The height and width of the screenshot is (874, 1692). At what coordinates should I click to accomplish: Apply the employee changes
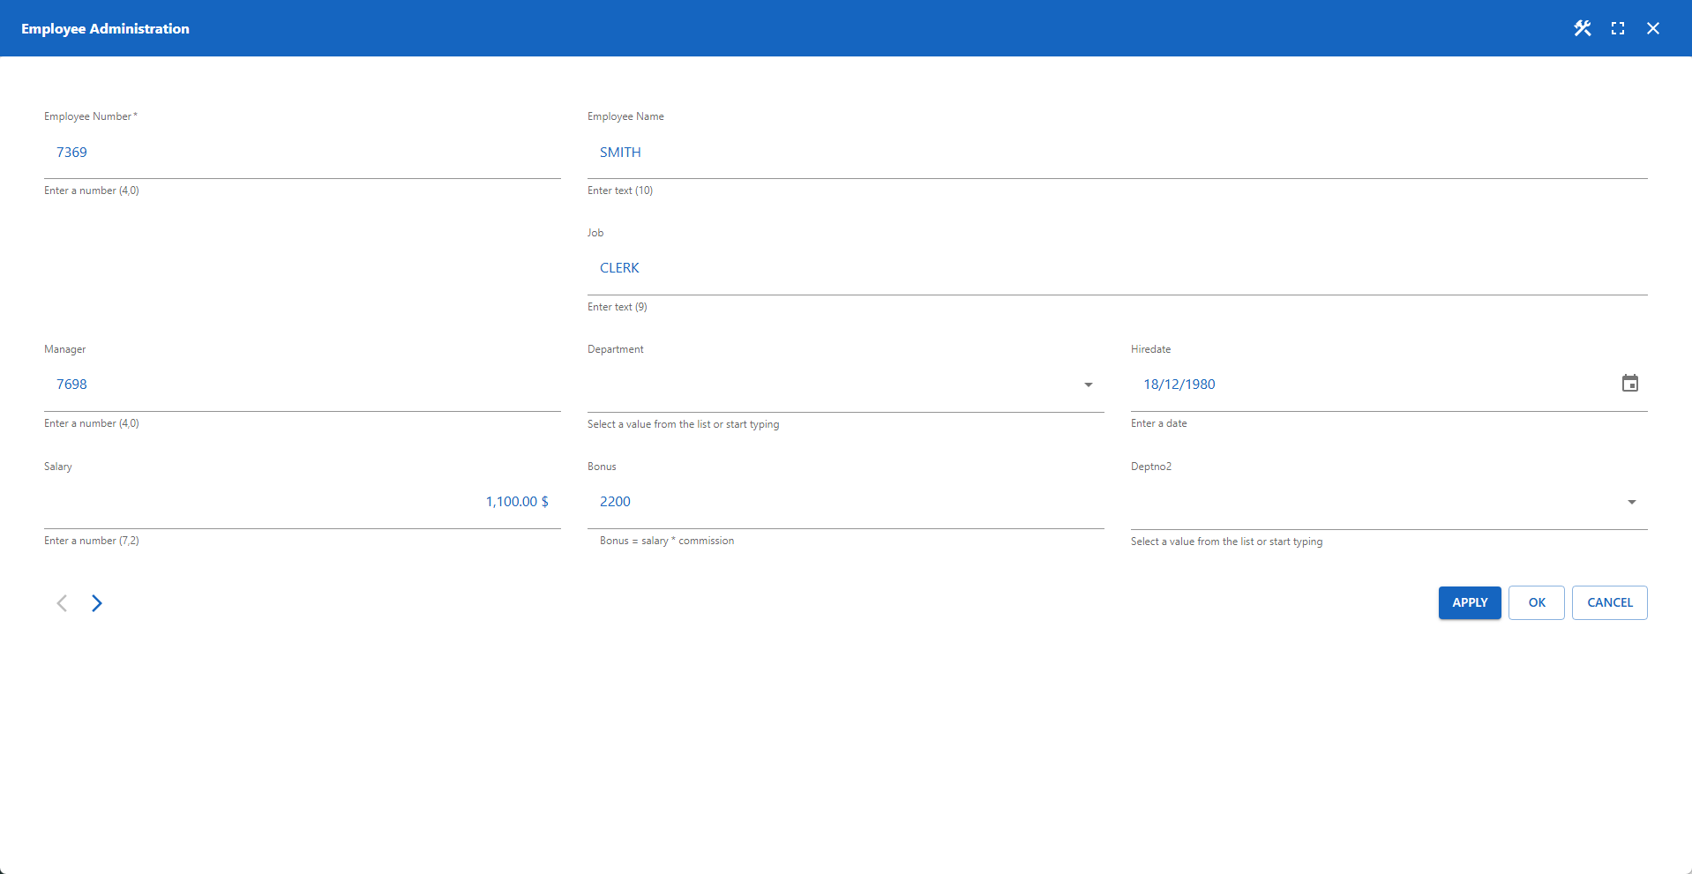click(1469, 602)
